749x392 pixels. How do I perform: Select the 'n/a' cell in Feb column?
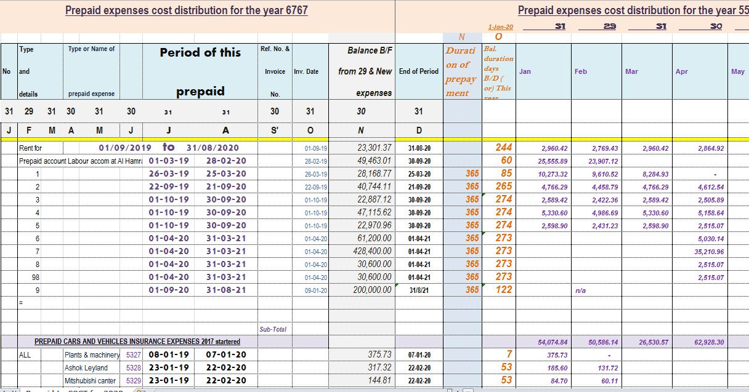pyautogui.click(x=580, y=290)
